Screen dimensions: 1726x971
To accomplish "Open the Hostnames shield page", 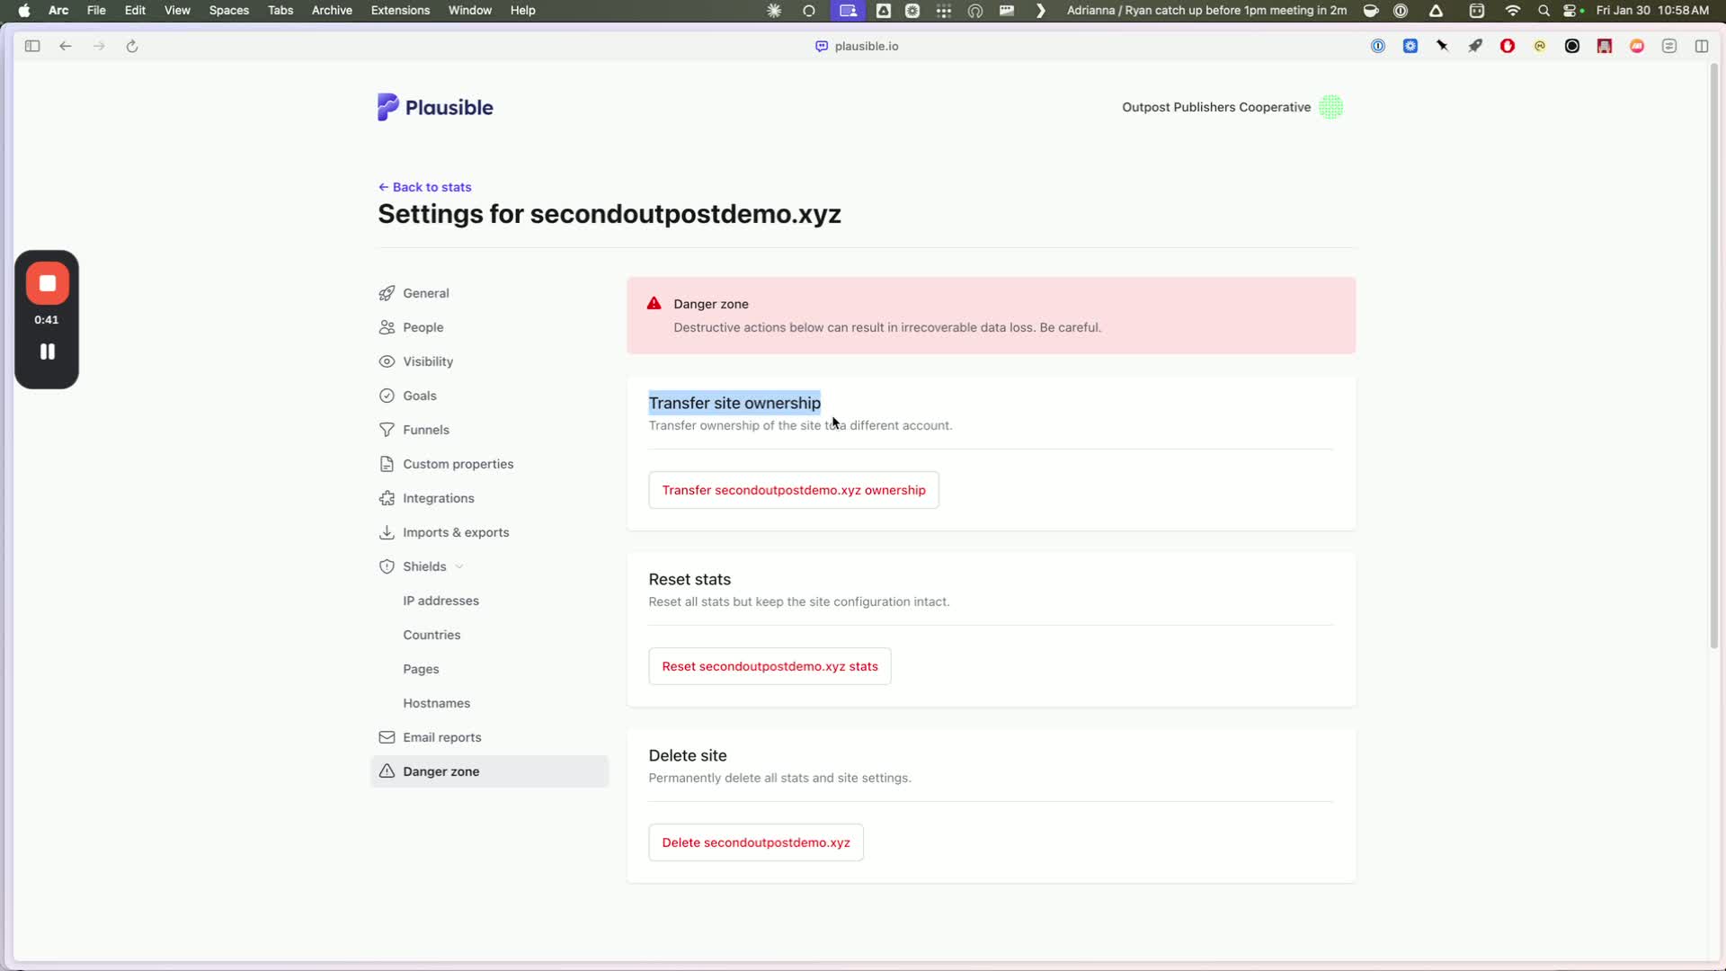I will tap(436, 703).
